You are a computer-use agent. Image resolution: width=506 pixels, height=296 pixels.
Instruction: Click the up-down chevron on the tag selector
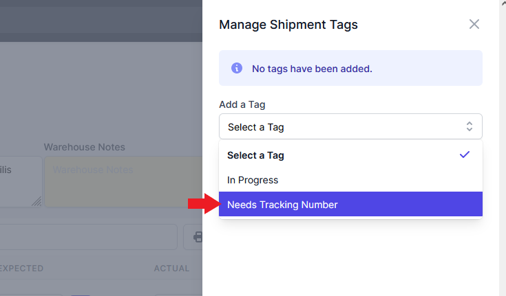tap(470, 126)
